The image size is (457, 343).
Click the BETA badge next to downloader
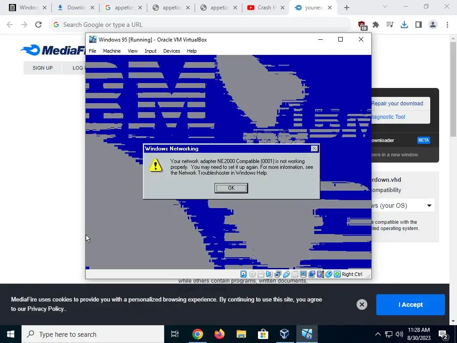click(x=424, y=140)
